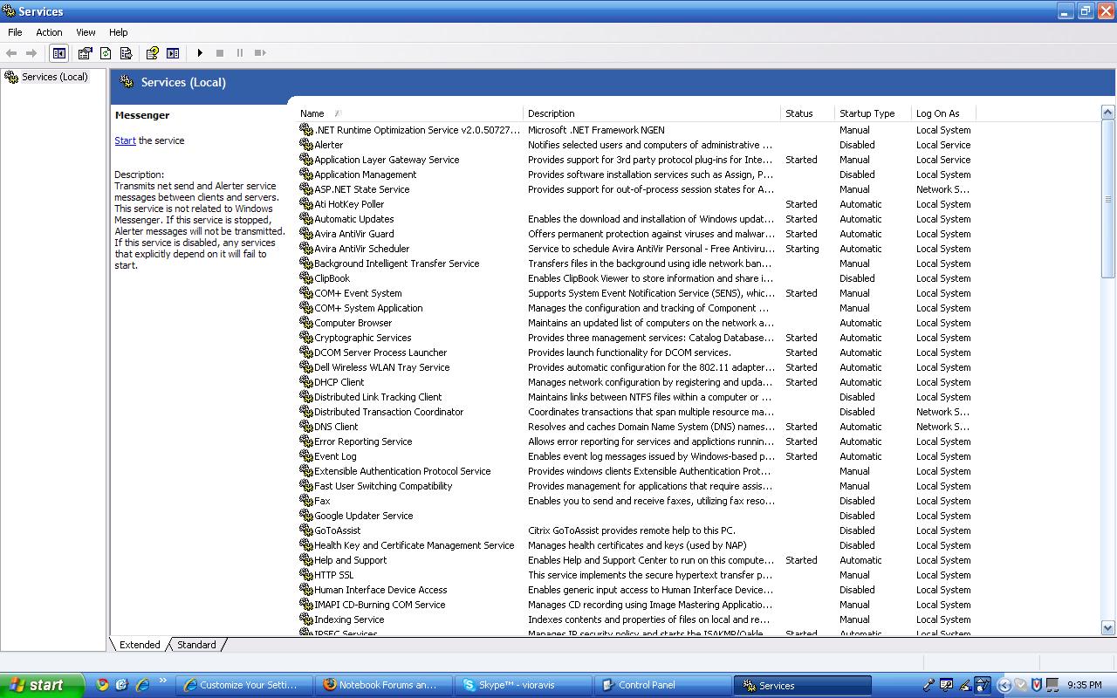Sort services by the Name column header

(x=410, y=113)
